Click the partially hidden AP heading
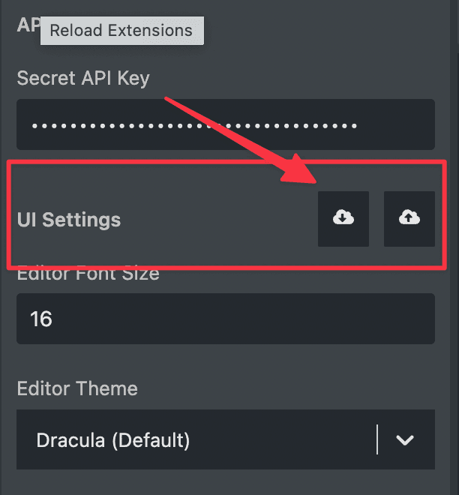This screenshot has height=495, width=459. point(28,25)
